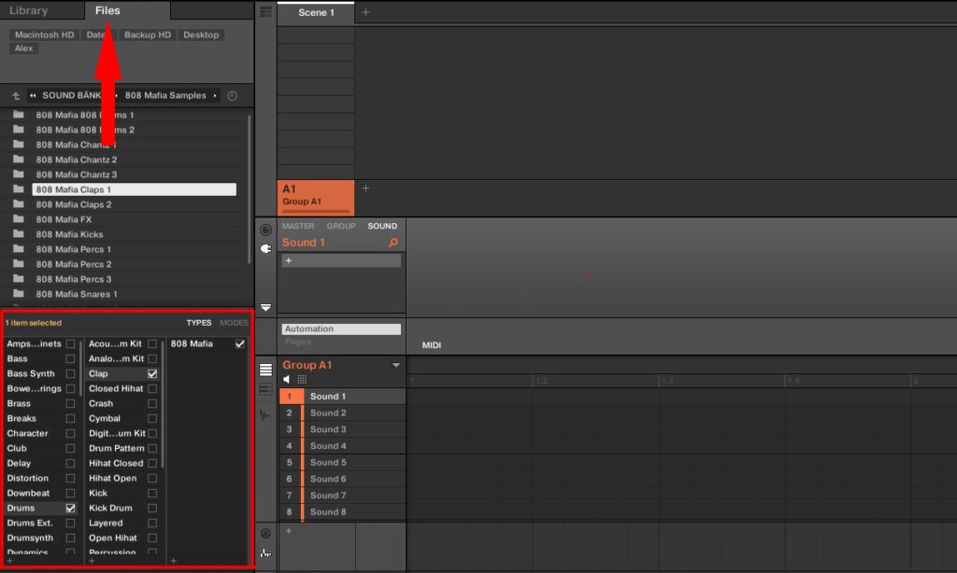Screen dimensions: 957x573
Task: Toggle pad view grid icon
Action: coord(302,380)
